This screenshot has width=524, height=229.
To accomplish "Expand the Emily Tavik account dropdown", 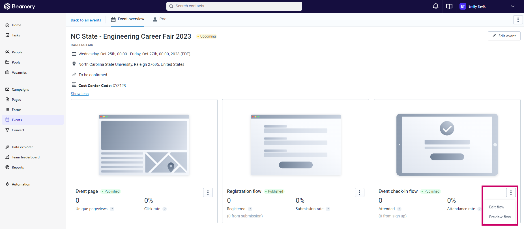I will 513,6.
